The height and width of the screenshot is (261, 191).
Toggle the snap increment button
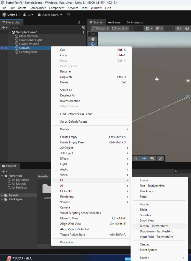click(157, 28)
